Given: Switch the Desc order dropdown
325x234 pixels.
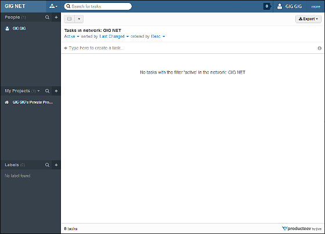Looking at the screenshot, I should [x=158, y=36].
